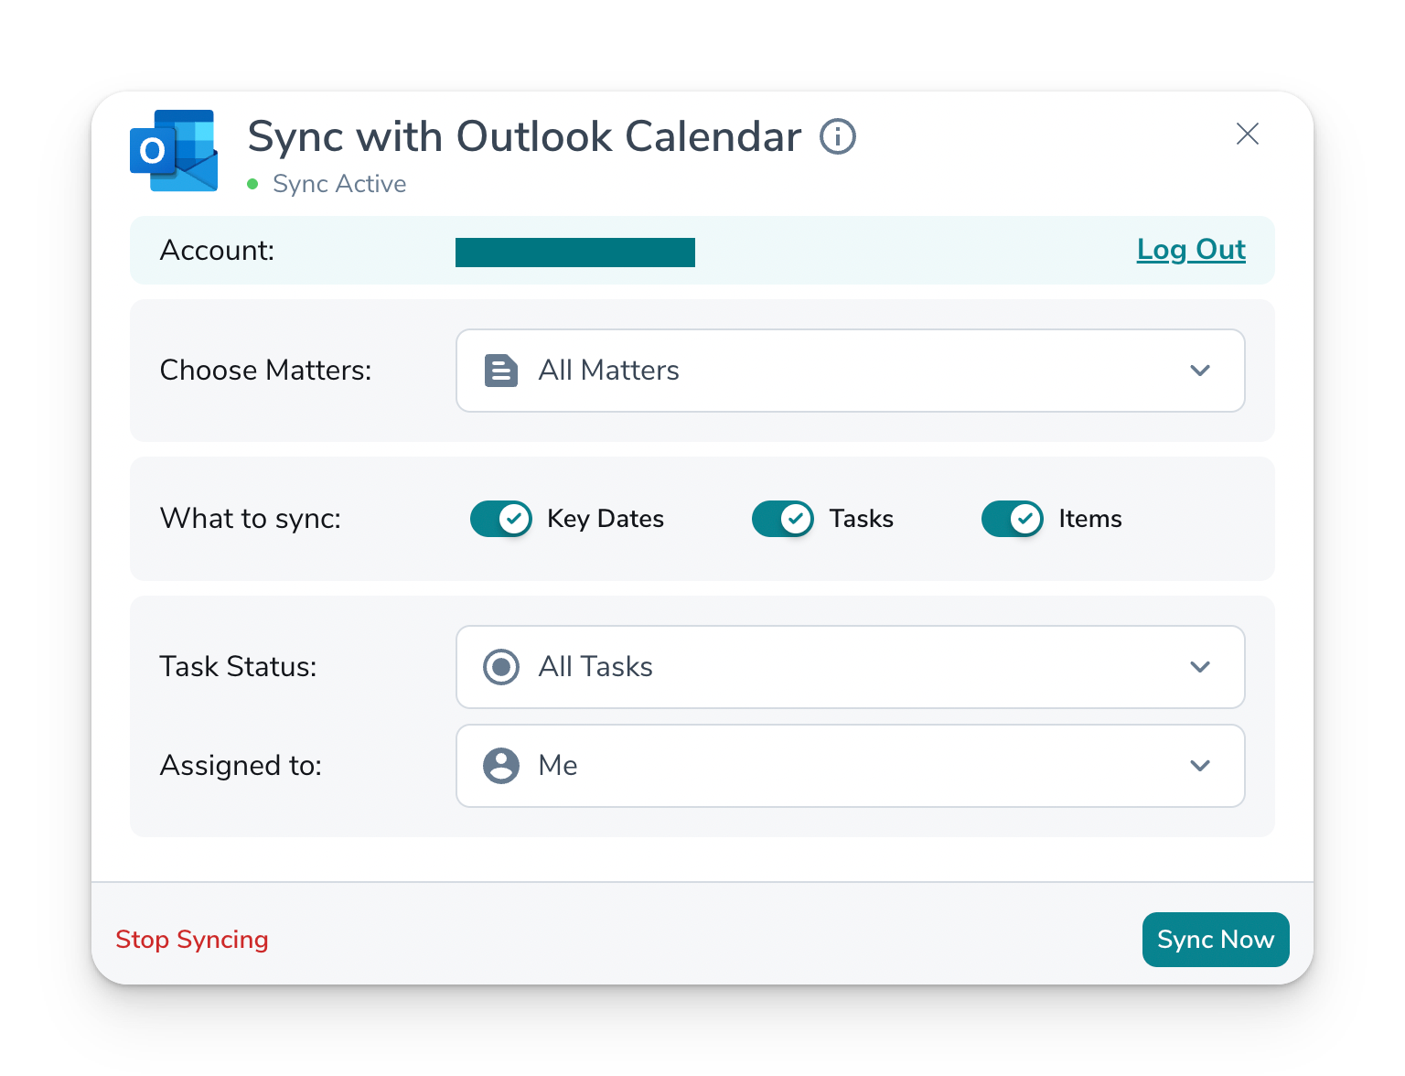Close the sync dialog with the X
The width and height of the screenshot is (1405, 1076).
[x=1247, y=134]
